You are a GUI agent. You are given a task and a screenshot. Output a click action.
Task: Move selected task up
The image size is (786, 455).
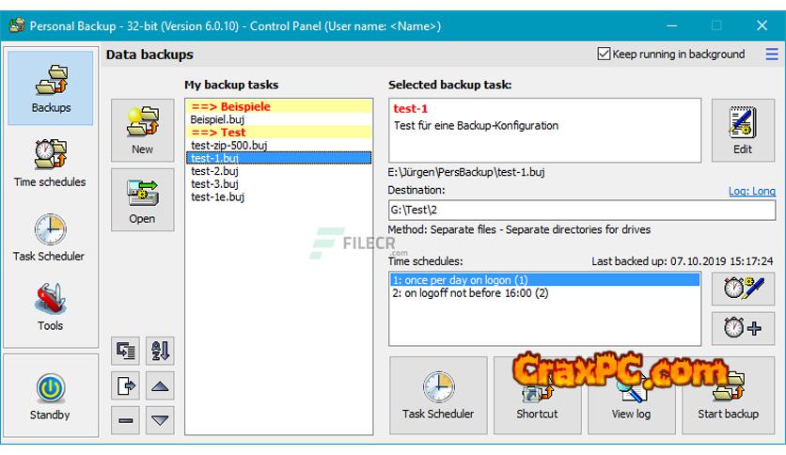pyautogui.click(x=160, y=385)
